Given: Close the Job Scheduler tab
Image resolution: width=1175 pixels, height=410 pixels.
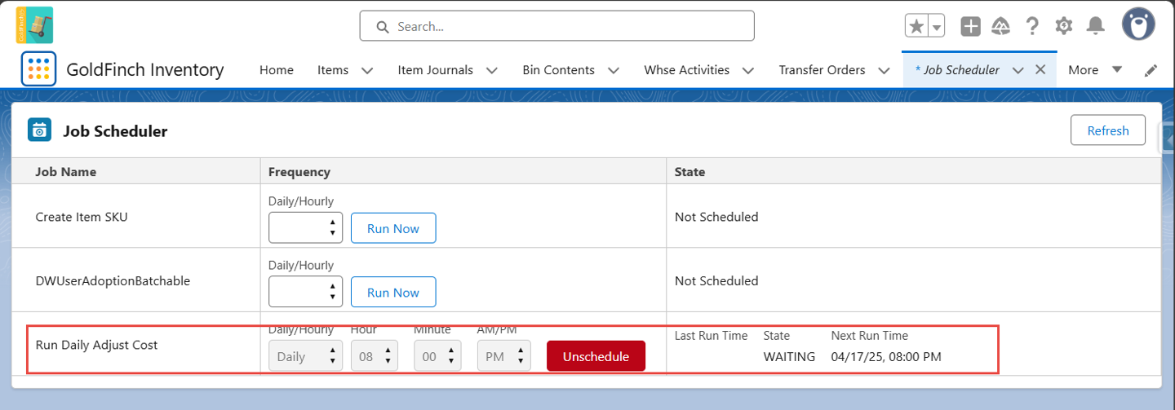Looking at the screenshot, I should [x=1040, y=70].
